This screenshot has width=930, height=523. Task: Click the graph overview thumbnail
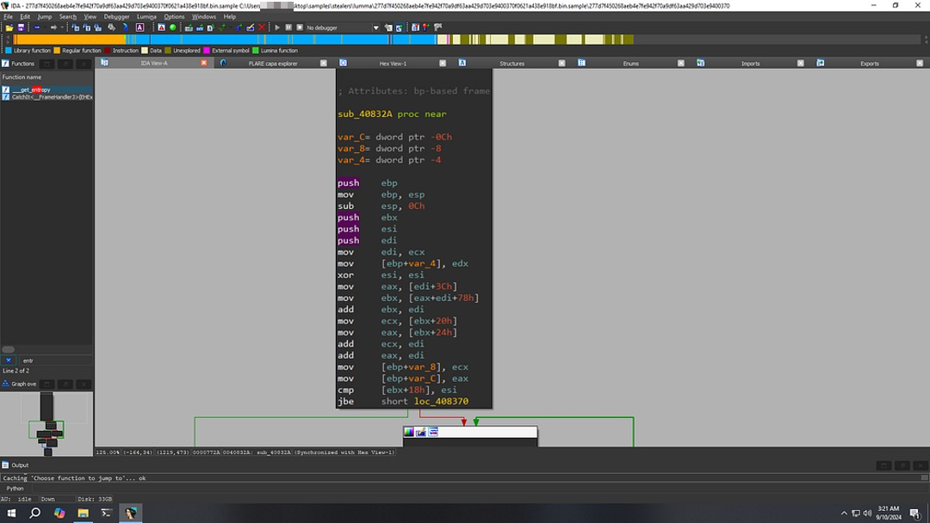coord(46,423)
